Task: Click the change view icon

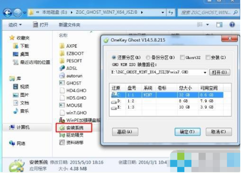Action: pos(200,25)
